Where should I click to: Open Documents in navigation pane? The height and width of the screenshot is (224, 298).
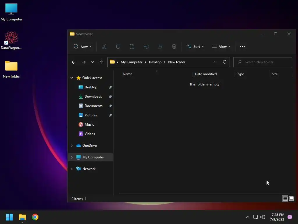(93, 106)
